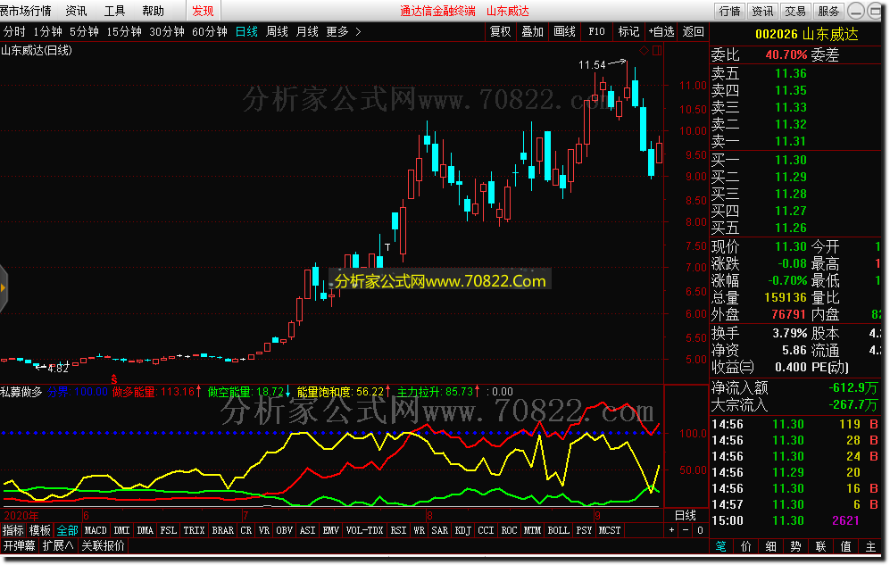Expand more timeframes via 更多 arrow
The height and width of the screenshot is (565, 890).
click(358, 32)
